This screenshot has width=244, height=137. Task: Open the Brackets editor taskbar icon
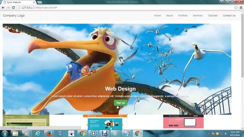[93, 134]
